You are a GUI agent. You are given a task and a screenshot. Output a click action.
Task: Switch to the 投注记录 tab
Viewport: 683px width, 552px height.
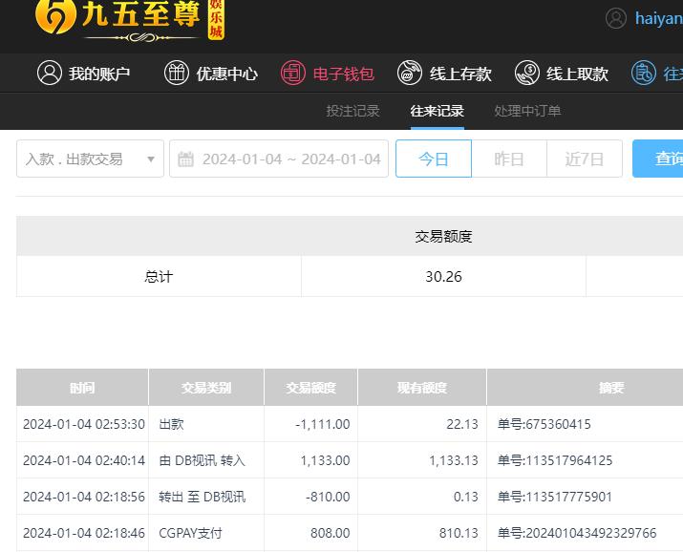tap(352, 111)
